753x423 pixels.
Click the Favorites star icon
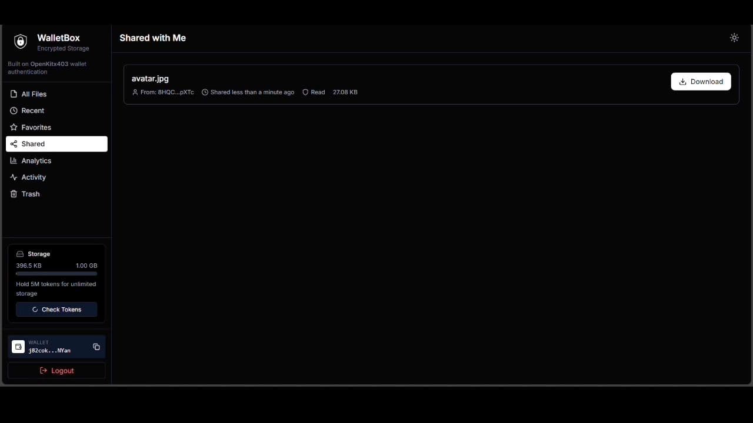(14, 127)
